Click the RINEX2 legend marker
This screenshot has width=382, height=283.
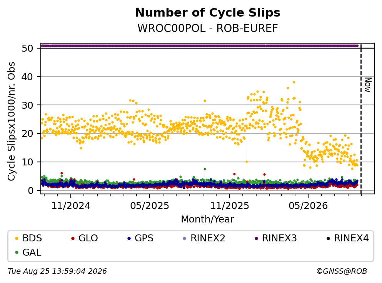tap(184, 238)
